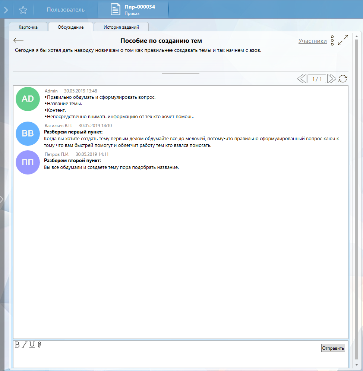Toggle italic text formatting

point(24,345)
